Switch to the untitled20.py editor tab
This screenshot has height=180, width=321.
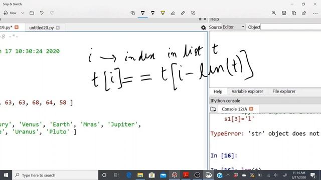click(41, 28)
